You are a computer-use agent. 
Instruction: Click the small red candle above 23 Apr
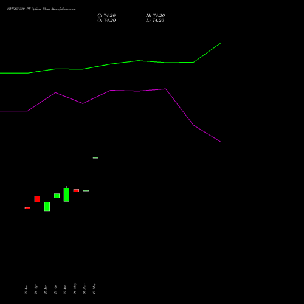pyautogui.click(x=27, y=208)
